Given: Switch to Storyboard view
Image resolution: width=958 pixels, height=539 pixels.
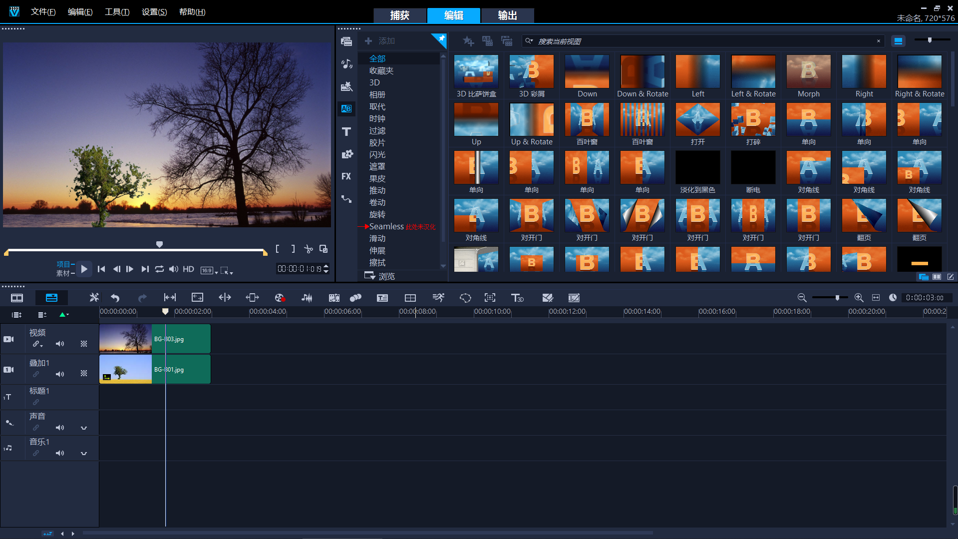Looking at the screenshot, I should [17, 298].
